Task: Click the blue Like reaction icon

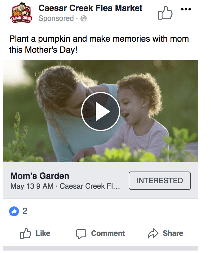Action: point(14,211)
